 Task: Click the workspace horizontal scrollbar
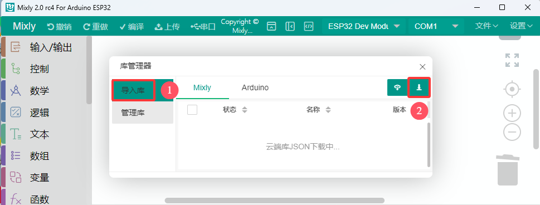pos(275,201)
